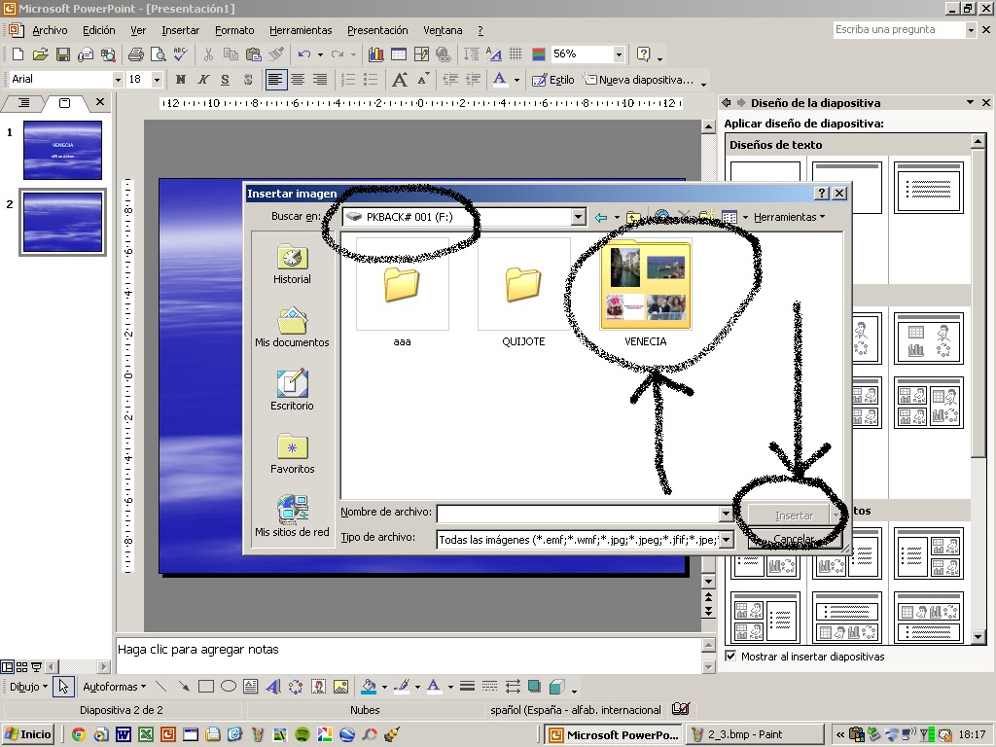996x747 pixels.
Task: Click Inicio start button
Action: click(28, 734)
